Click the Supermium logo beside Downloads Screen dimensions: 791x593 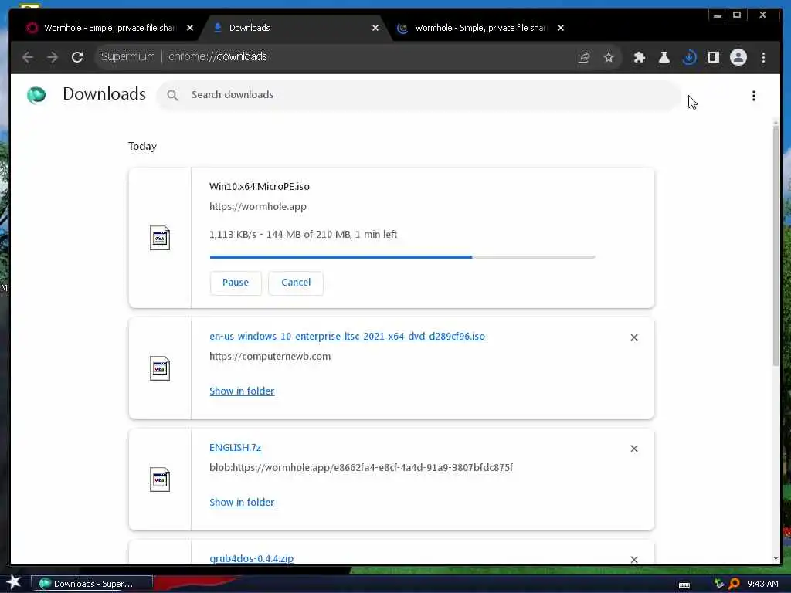pos(36,95)
